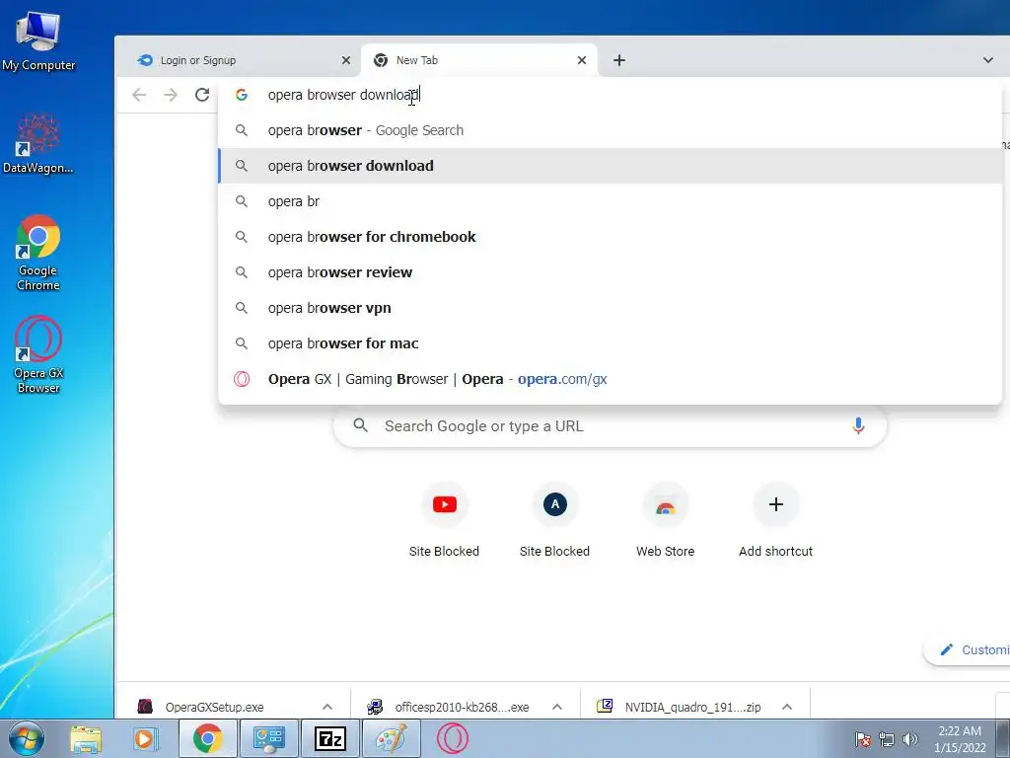The width and height of the screenshot is (1010, 758).
Task: Expand options for NVIDIA_quadro zip download
Action: pos(786,707)
